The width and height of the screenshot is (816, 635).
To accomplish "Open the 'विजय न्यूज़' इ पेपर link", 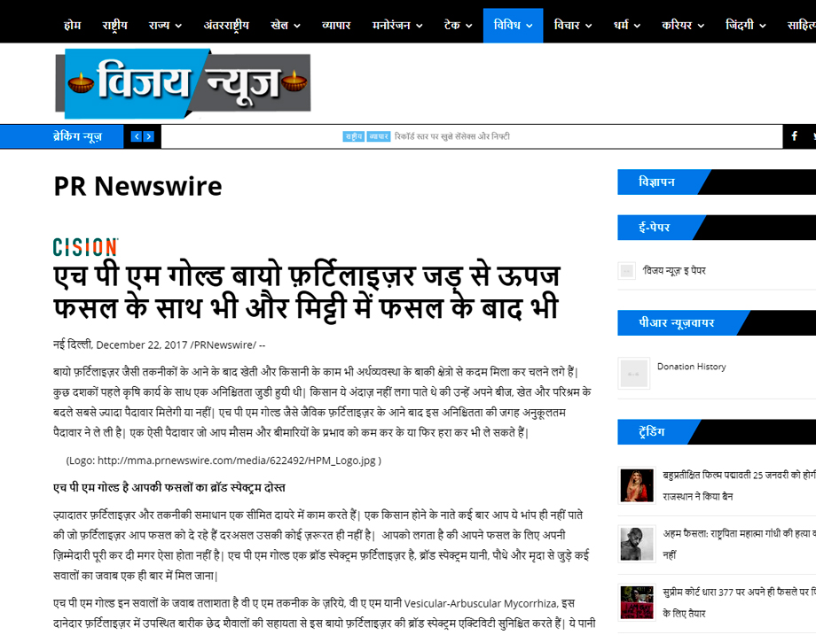I will click(674, 271).
